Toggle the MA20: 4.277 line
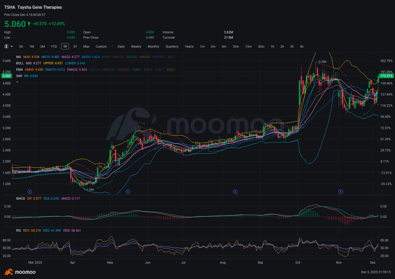395x279 pixels. pos(71,57)
